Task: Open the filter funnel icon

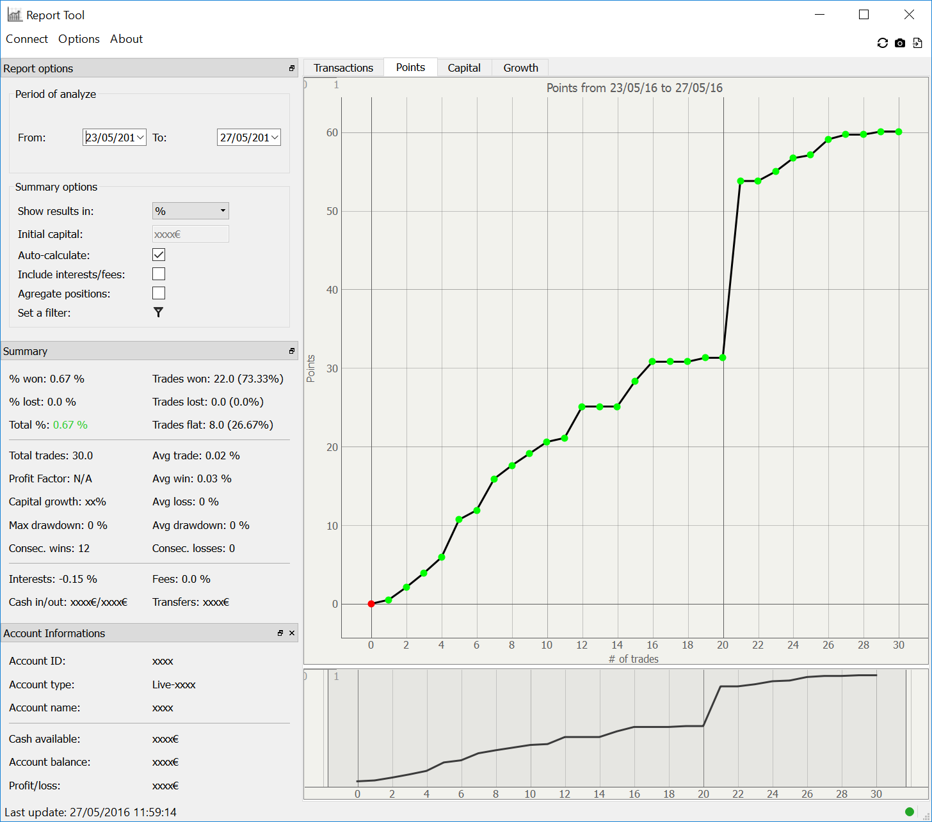Action: click(158, 312)
